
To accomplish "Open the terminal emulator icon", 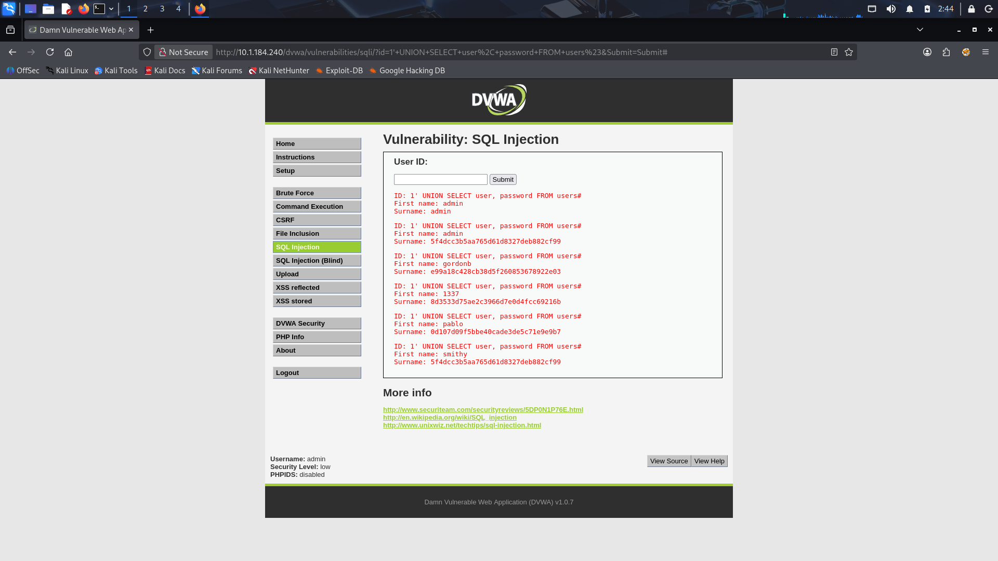I will [99, 9].
